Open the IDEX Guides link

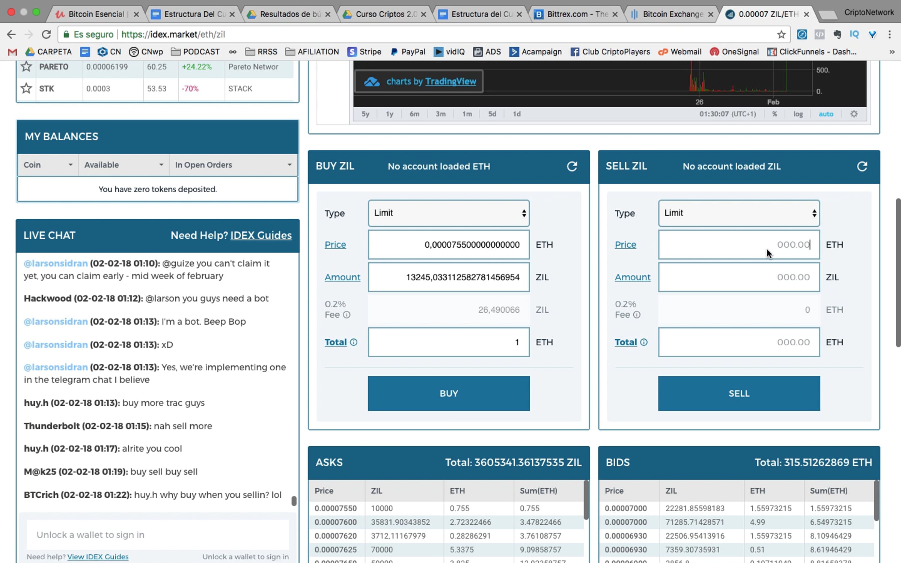(x=261, y=235)
